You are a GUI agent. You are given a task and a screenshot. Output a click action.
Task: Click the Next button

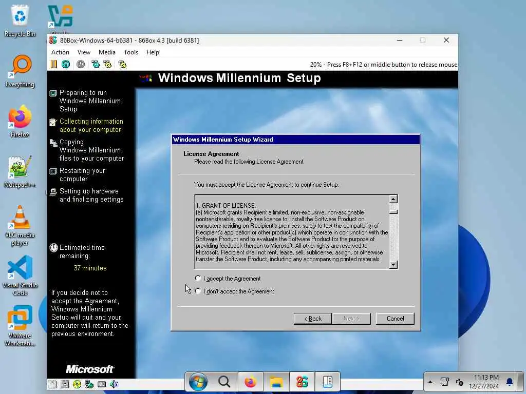pyautogui.click(x=351, y=319)
